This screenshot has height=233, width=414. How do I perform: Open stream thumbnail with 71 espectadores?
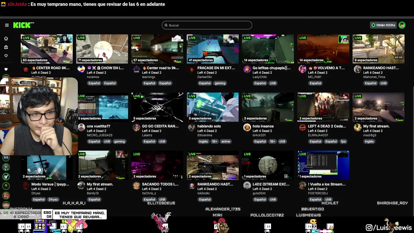(102, 49)
